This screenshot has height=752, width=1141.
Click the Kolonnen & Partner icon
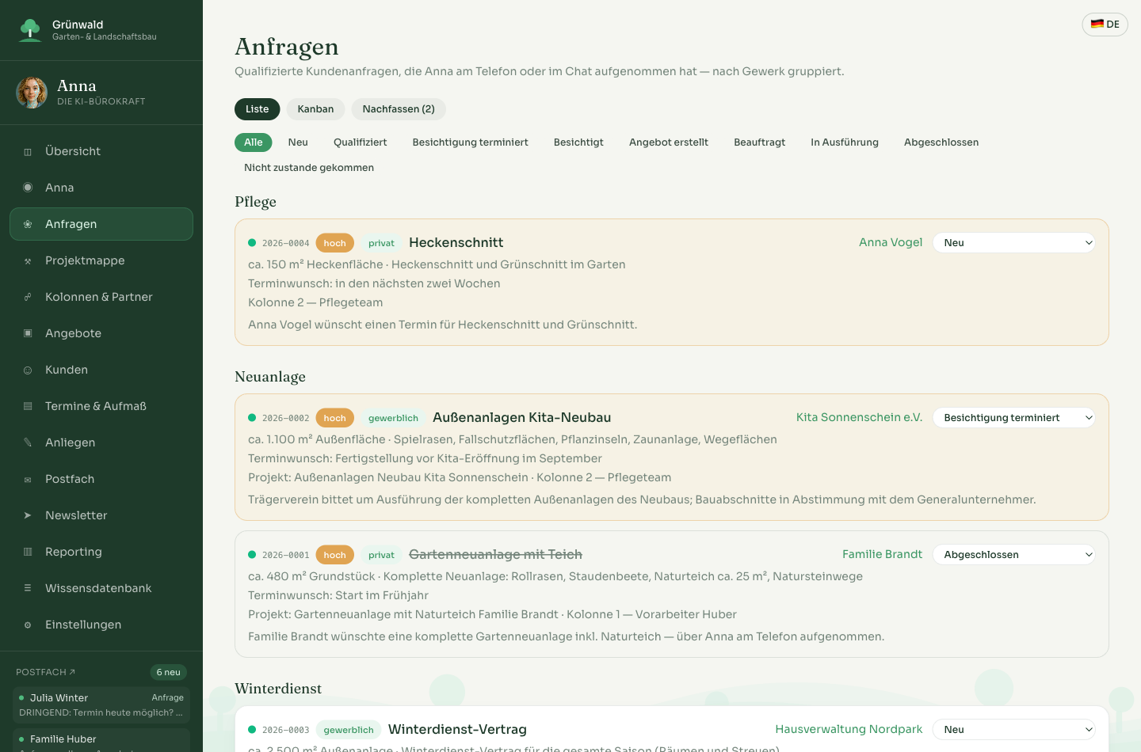click(28, 297)
